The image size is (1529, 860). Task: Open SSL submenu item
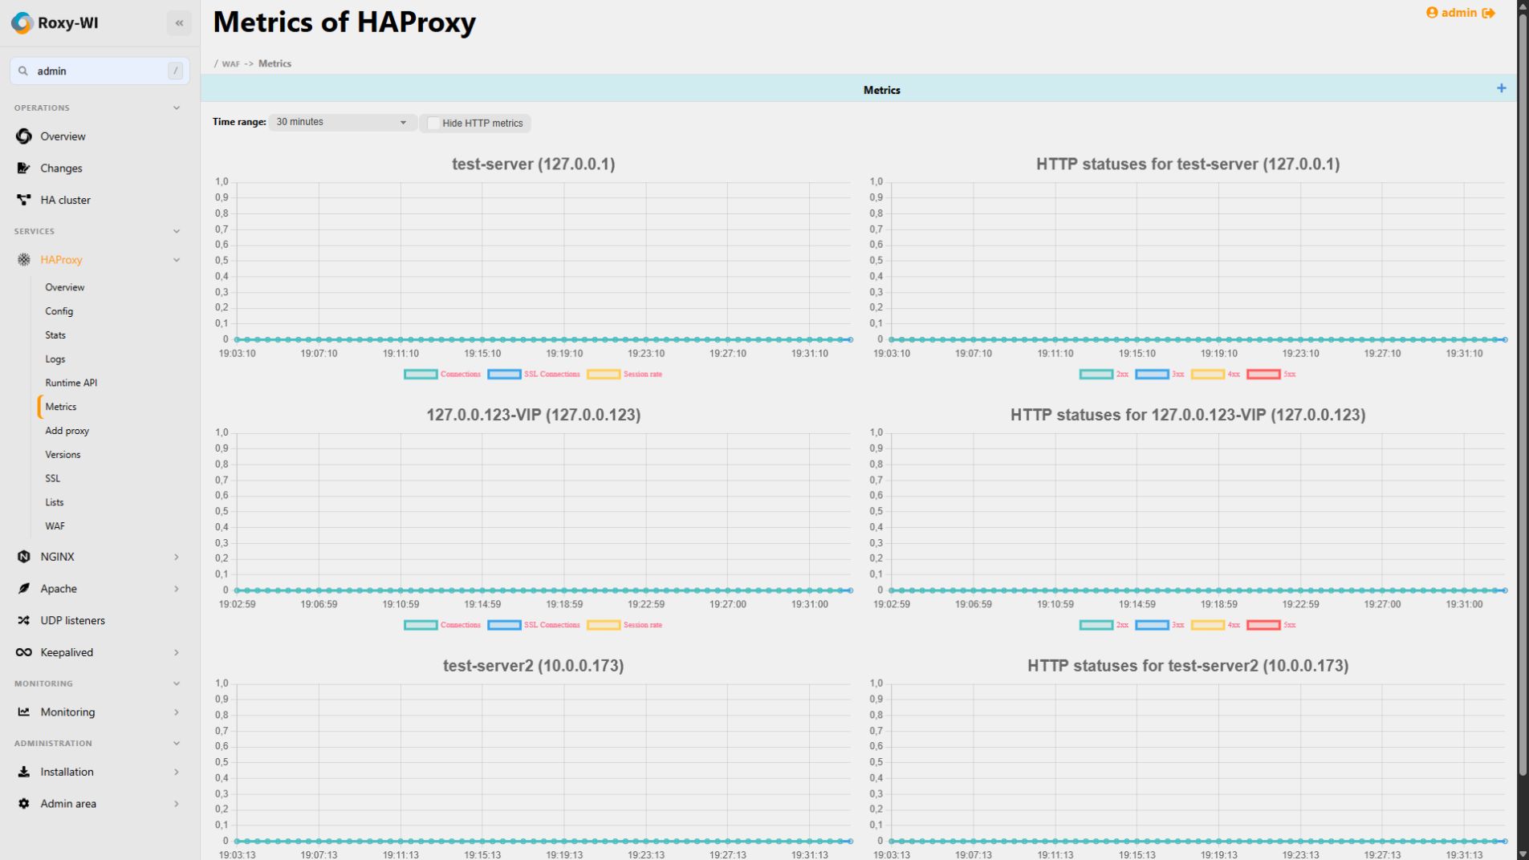52,478
